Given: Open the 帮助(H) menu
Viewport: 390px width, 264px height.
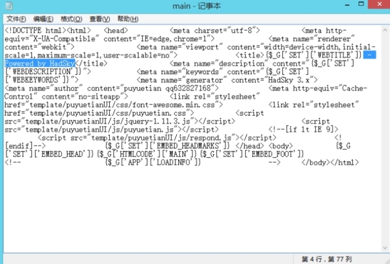Looking at the screenshot, I should (x=128, y=19).
